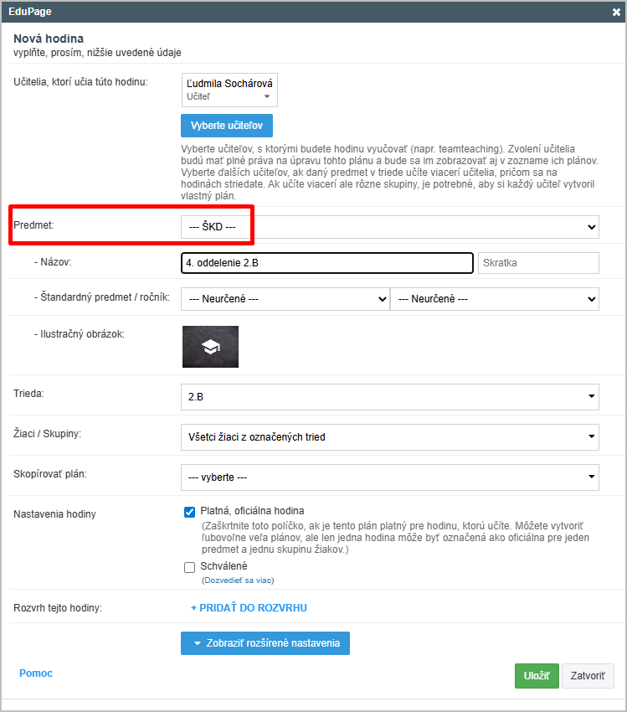Uncheck Platná, oficiálna hodina checkbox
This screenshot has width=627, height=712.
[189, 511]
